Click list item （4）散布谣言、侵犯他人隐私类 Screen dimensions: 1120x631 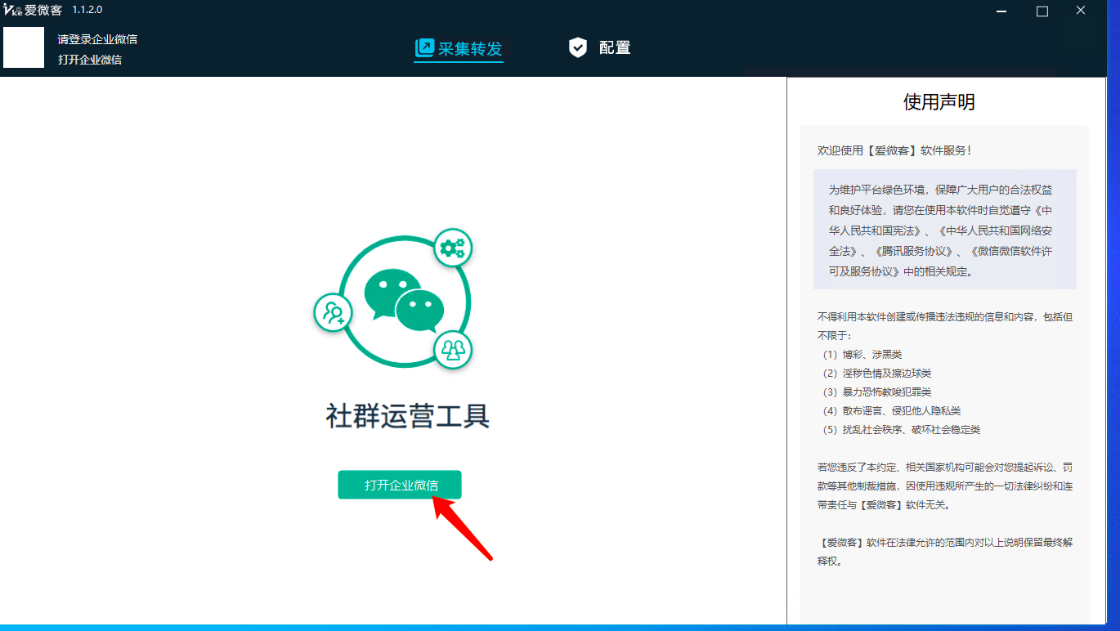pyautogui.click(x=889, y=411)
